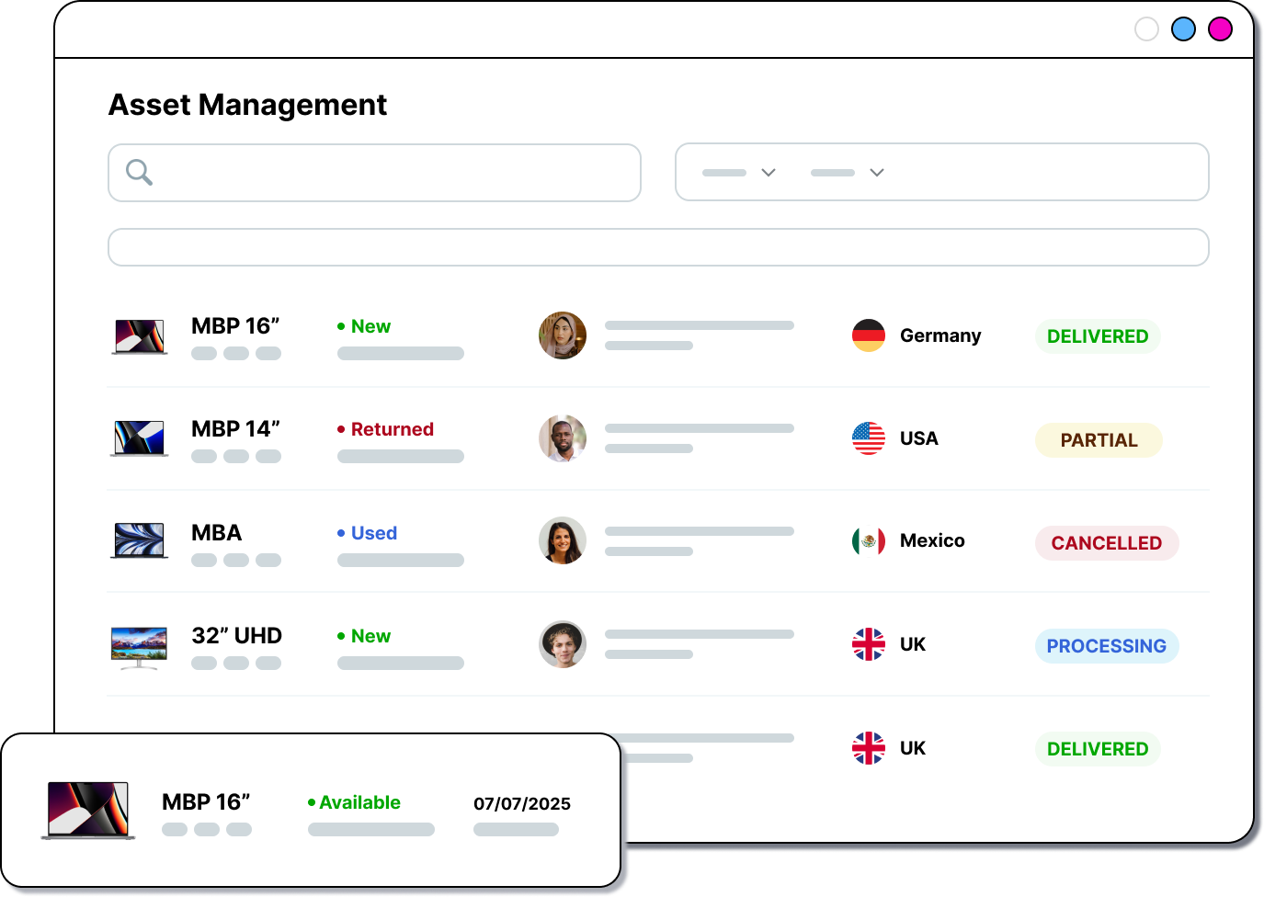1264x897 pixels.
Task: Select the Returned status label
Action: point(392,429)
